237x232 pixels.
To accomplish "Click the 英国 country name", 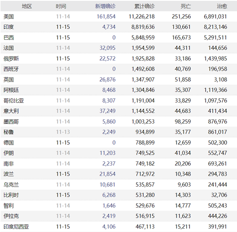I will pos(9,80).
